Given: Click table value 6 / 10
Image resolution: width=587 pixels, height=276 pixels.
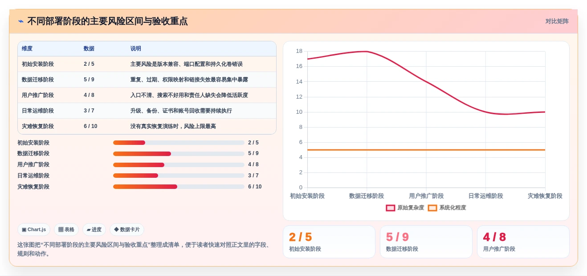Looking at the screenshot, I should pyautogui.click(x=90, y=126).
